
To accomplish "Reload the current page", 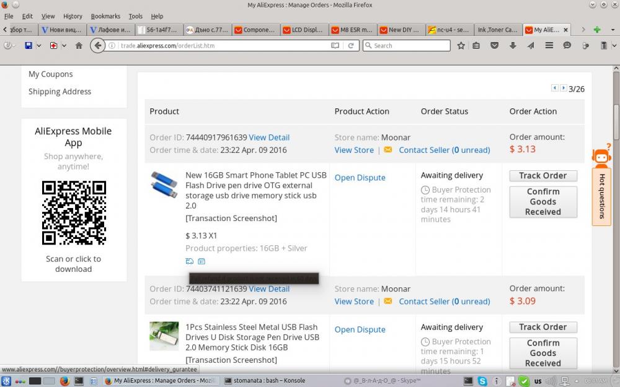I will click(x=351, y=45).
